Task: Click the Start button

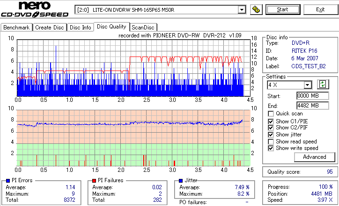Action: [x=283, y=9]
